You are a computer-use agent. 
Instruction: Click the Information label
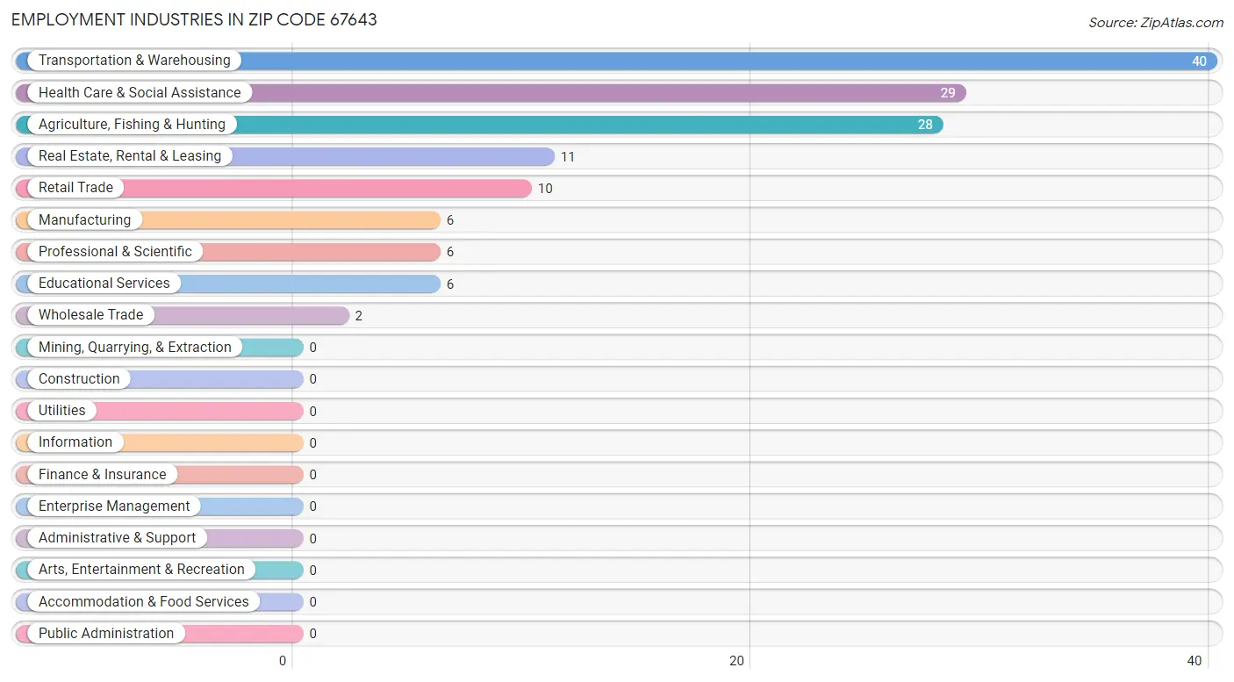coord(75,442)
